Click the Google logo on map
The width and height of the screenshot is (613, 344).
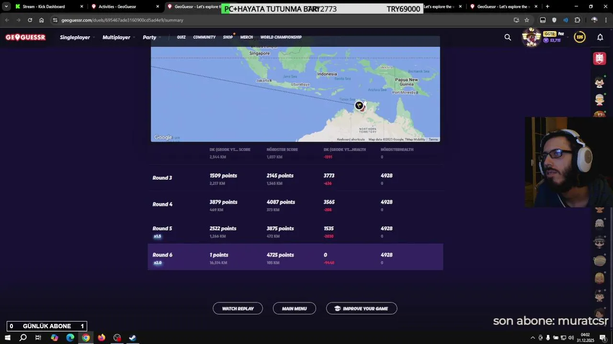pos(163,138)
